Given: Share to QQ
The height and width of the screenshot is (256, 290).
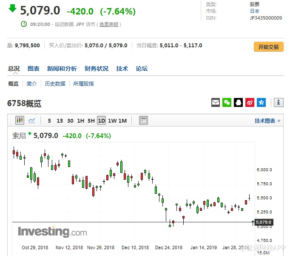Looking at the screenshot, I should (239, 103).
